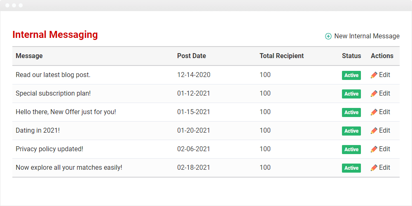Sort by the Total Recipient column header

coord(282,56)
